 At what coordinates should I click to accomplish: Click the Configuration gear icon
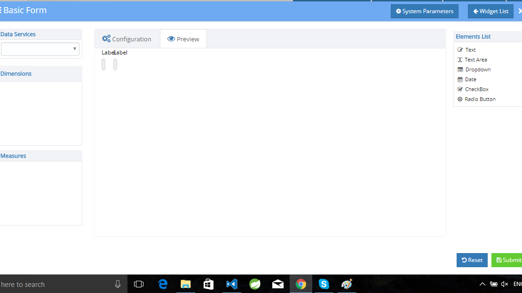pos(106,39)
